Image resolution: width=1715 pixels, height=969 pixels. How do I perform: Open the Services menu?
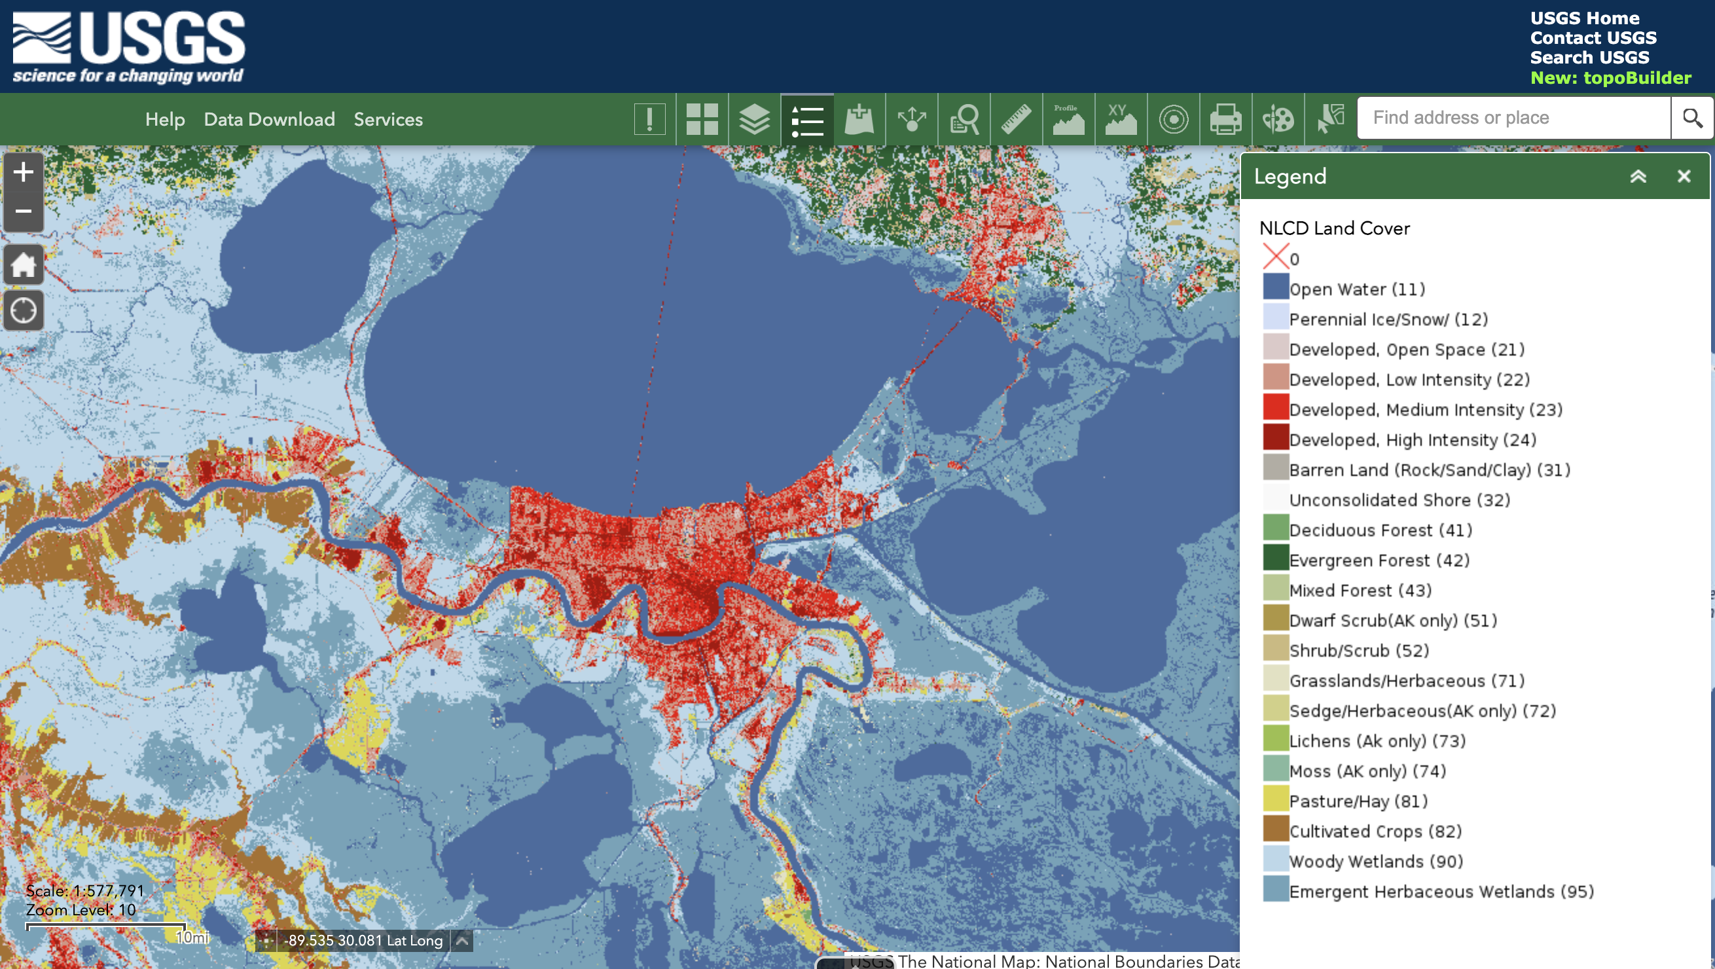(388, 119)
